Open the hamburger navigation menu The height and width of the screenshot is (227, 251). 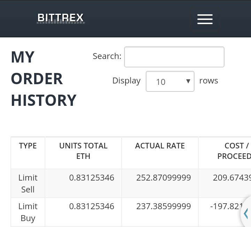pos(205,19)
